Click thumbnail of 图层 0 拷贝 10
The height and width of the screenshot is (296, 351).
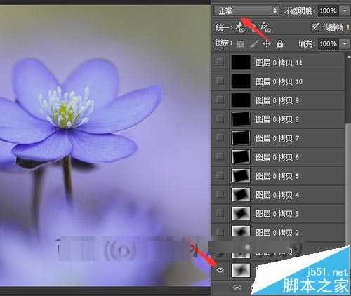click(241, 81)
